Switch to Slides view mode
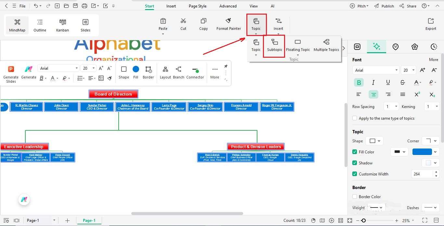Screen dimensions: 444x226 point(85,25)
